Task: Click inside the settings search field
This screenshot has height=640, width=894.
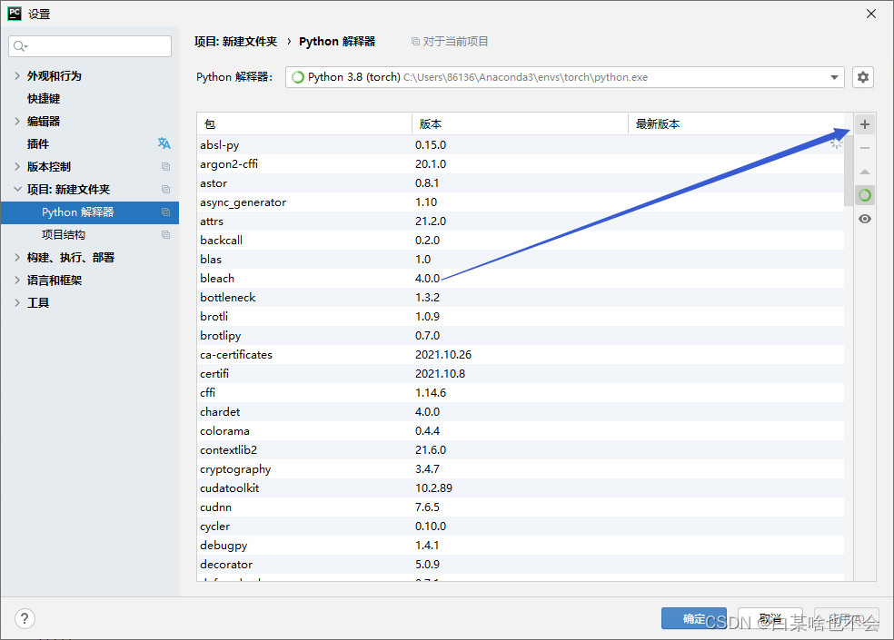Action: click(89, 45)
